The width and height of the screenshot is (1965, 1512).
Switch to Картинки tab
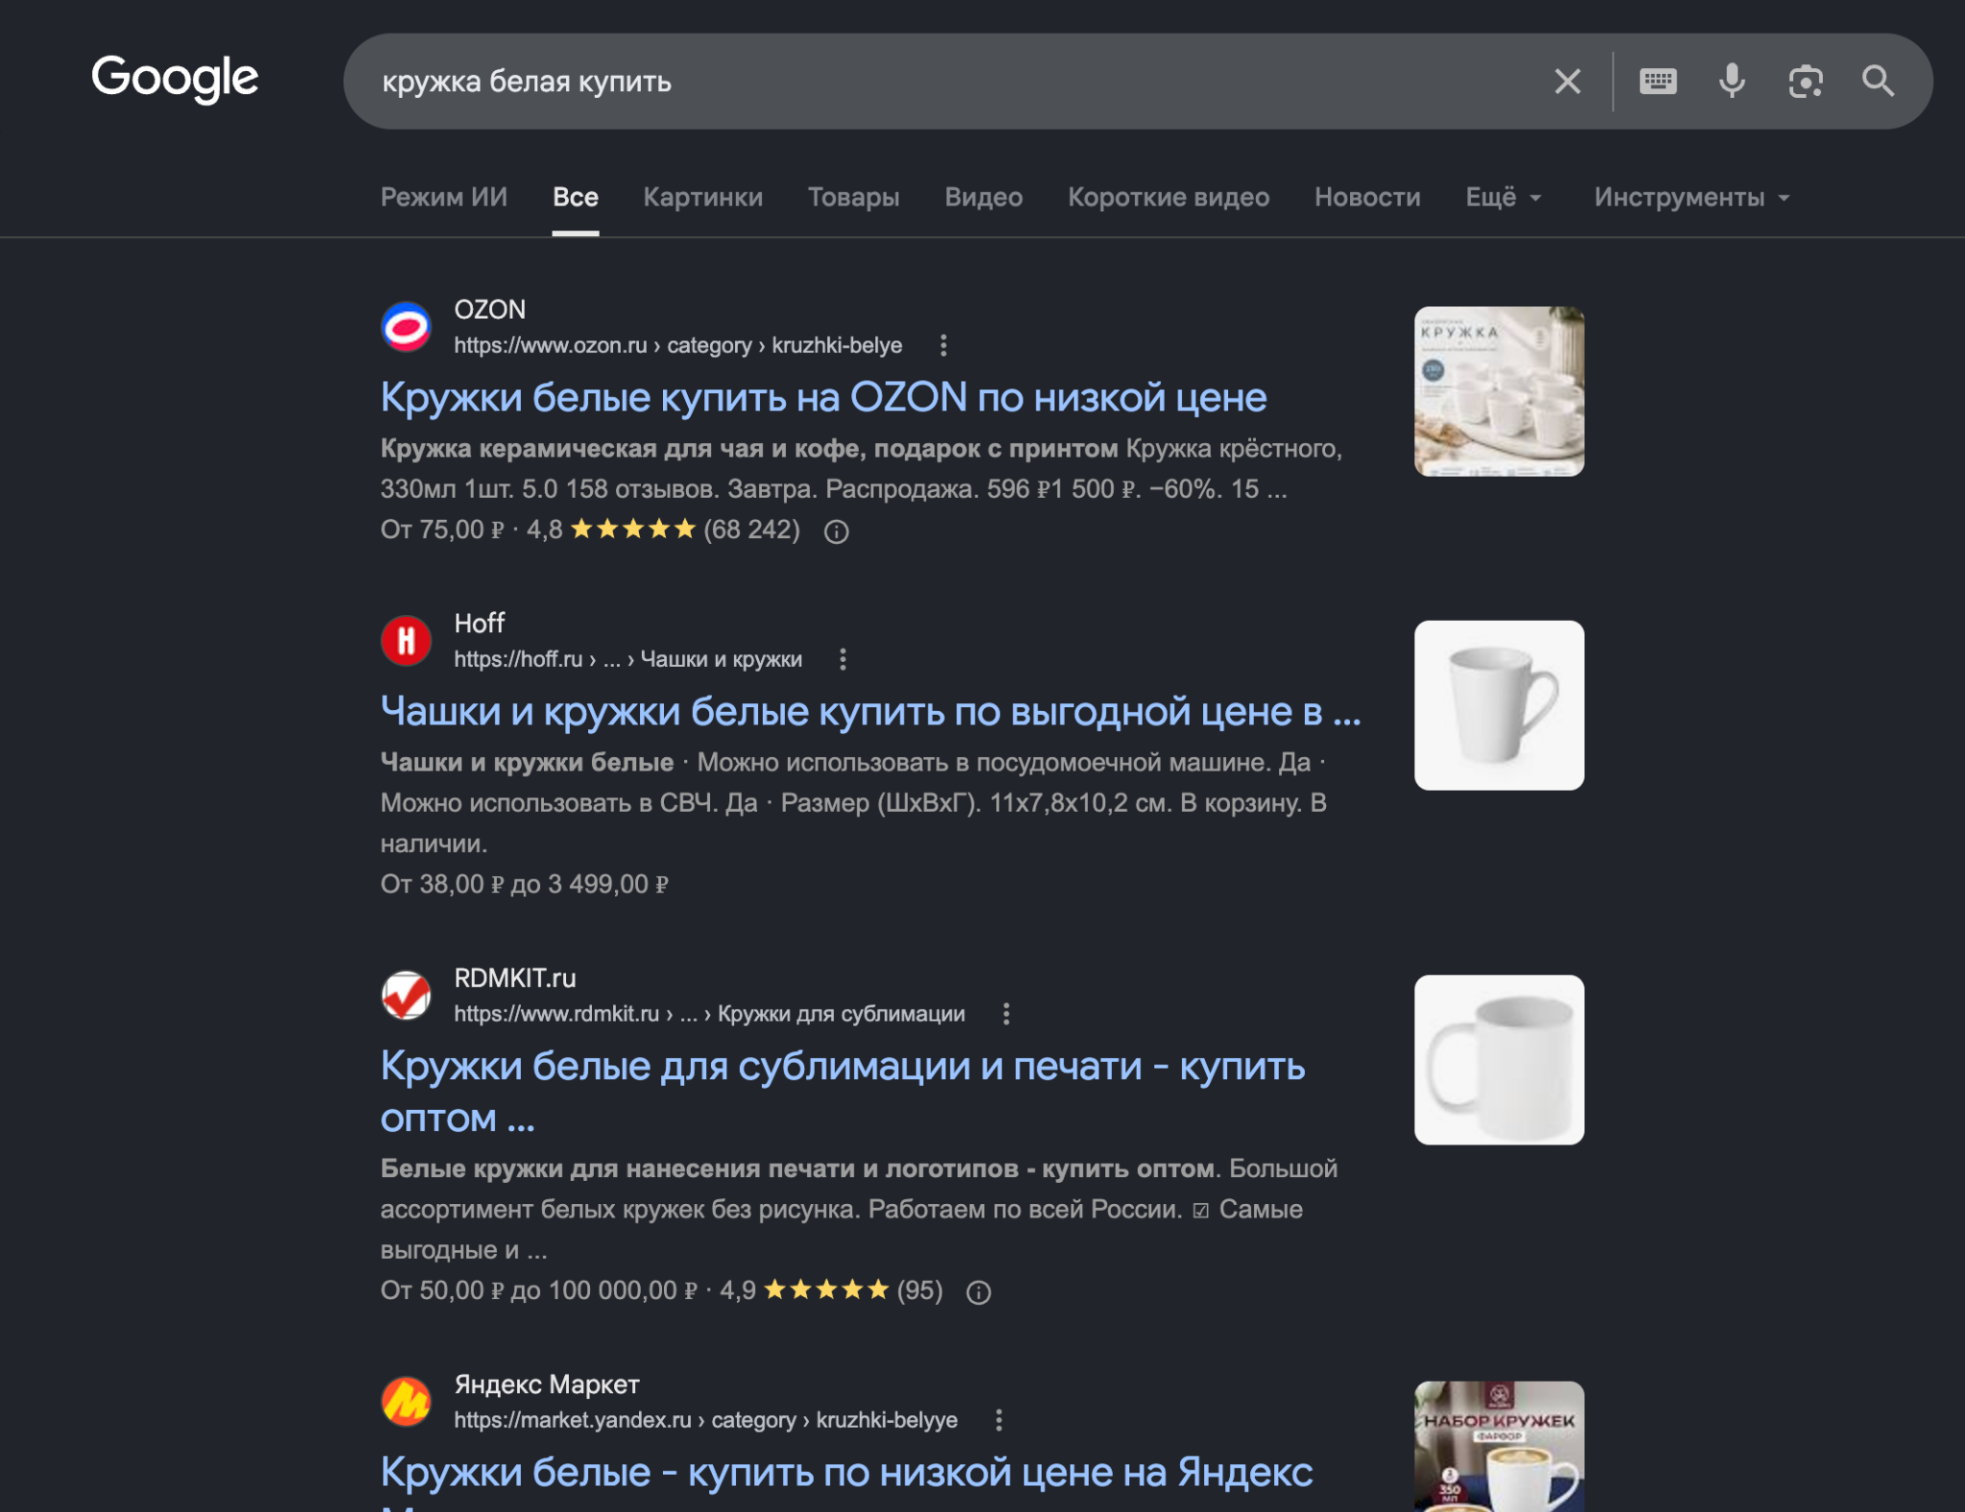[703, 197]
